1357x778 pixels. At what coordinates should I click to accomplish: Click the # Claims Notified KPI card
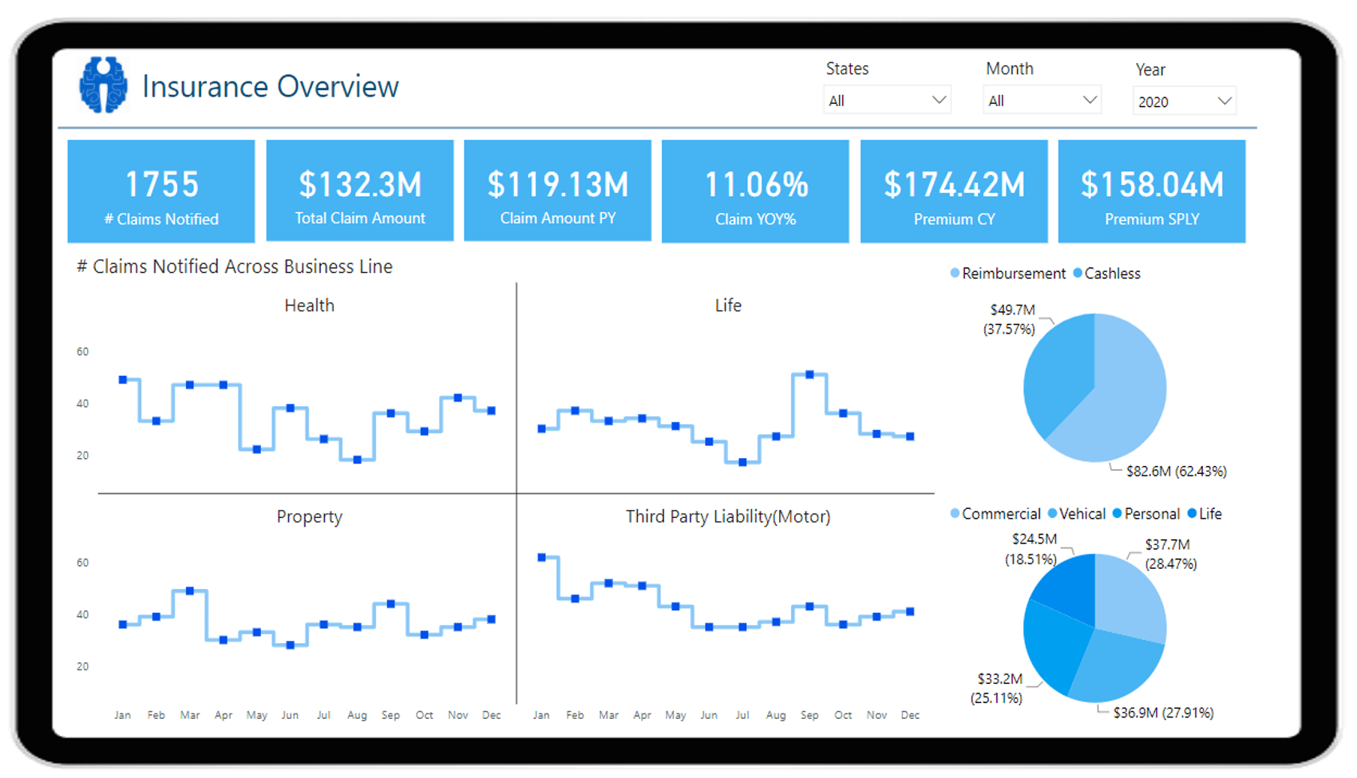tap(160, 192)
